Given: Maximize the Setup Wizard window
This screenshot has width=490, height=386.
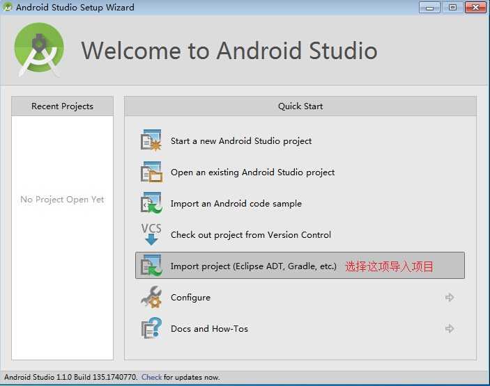Looking at the screenshot, I should (x=452, y=8).
